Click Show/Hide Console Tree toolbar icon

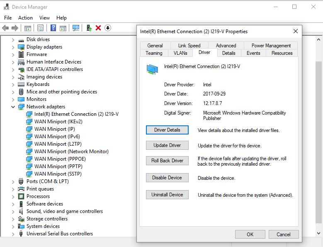28,28
